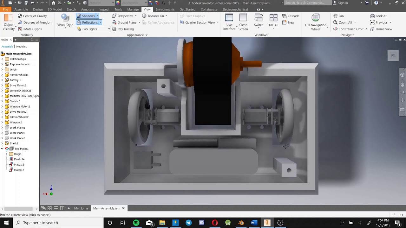
Task: Click the ViewCube top face
Action: 393,55
